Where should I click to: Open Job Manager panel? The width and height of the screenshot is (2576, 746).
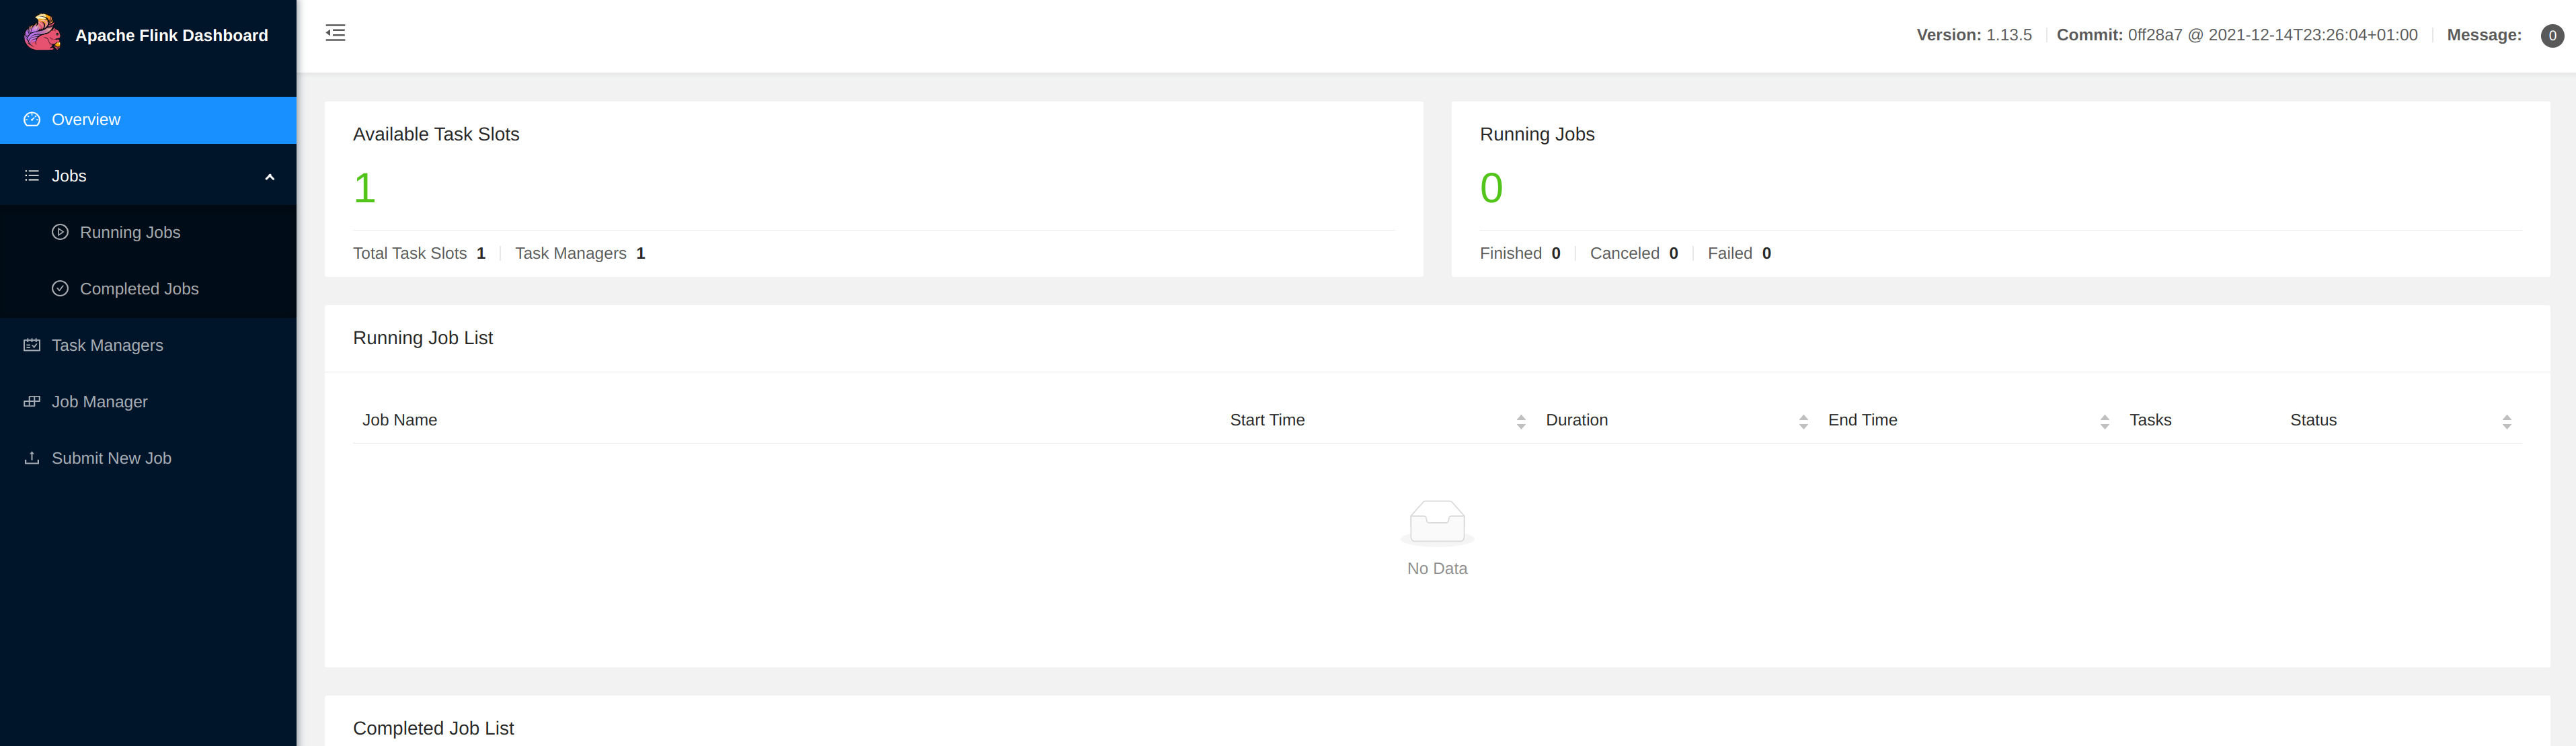(99, 401)
